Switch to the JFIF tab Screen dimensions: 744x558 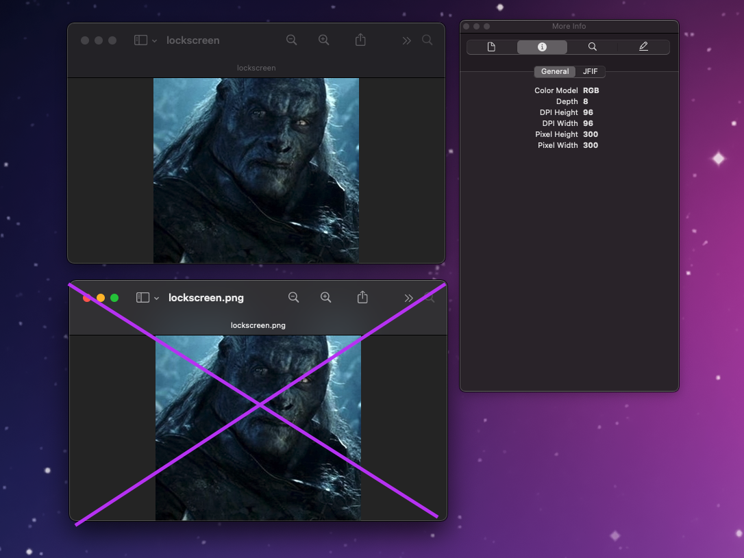coord(590,72)
